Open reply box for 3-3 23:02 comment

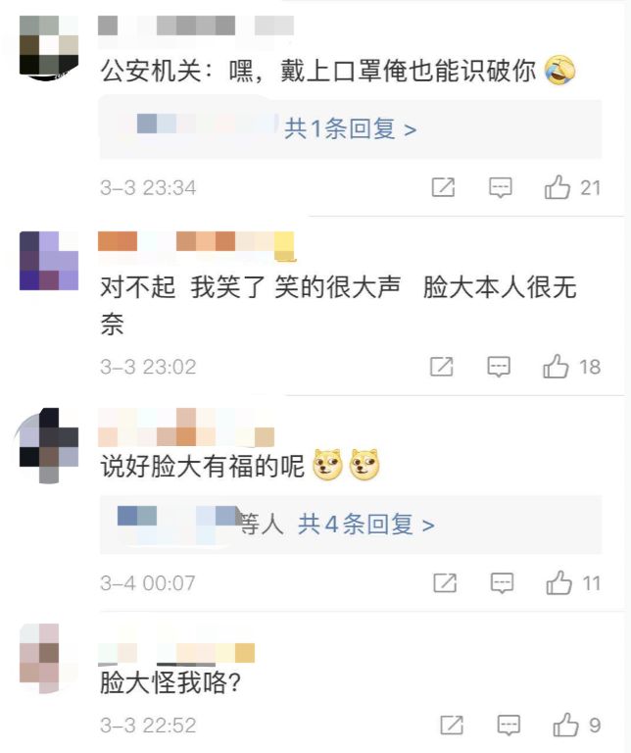coord(499,367)
